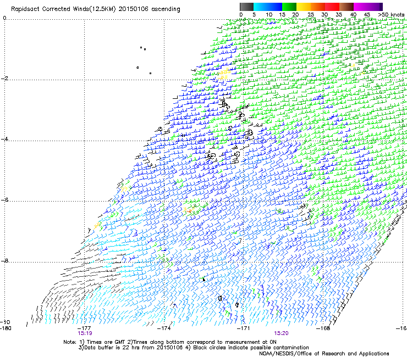Click the -174 longitude label
The width and height of the screenshot is (407, 357).
point(164,328)
